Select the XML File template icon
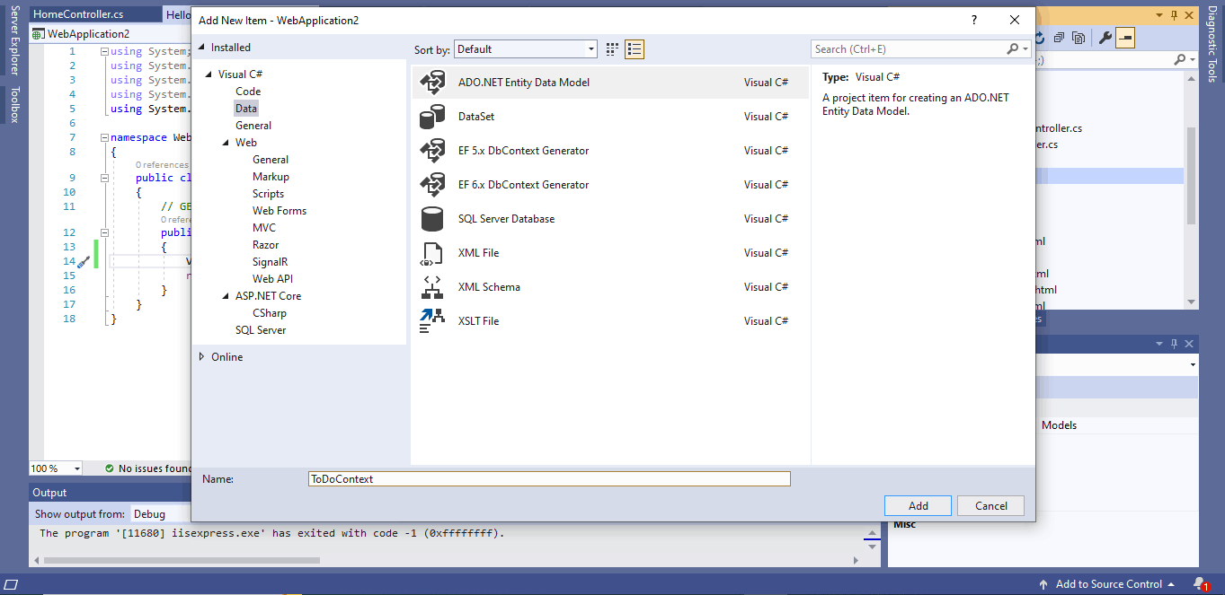This screenshot has height=595, width=1225. point(432,253)
